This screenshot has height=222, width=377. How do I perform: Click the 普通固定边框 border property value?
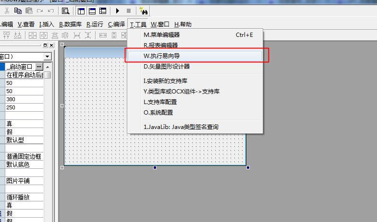(24, 156)
